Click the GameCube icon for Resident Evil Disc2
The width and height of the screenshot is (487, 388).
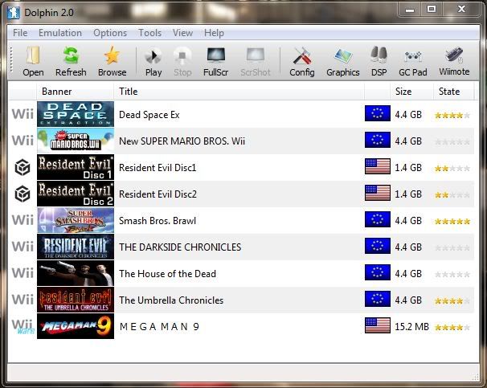pyautogui.click(x=23, y=194)
